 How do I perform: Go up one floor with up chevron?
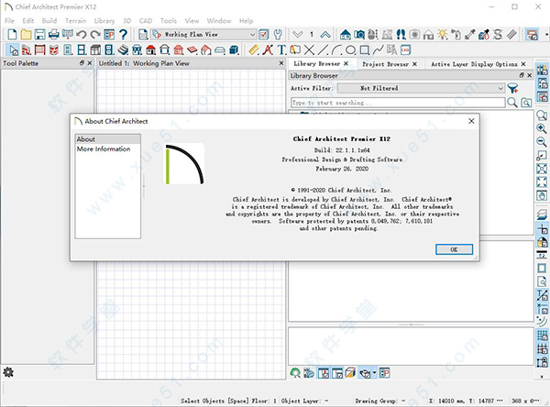pyautogui.click(x=325, y=35)
